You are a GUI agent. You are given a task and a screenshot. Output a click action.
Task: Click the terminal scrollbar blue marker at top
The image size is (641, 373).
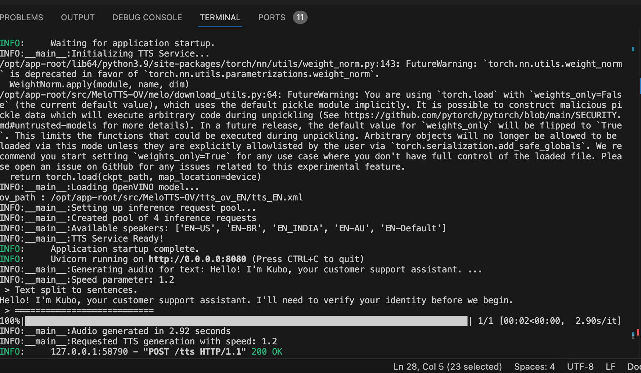pos(633,49)
